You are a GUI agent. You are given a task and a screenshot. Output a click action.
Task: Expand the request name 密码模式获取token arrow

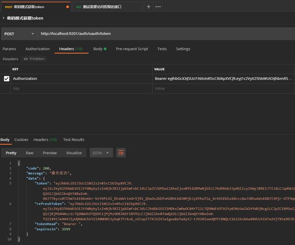coord(4,18)
